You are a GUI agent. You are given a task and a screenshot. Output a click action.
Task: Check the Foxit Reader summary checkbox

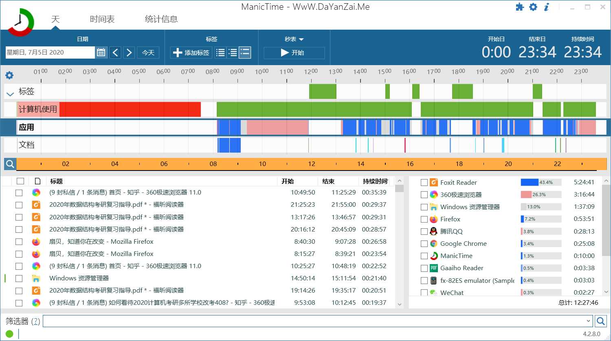click(424, 182)
